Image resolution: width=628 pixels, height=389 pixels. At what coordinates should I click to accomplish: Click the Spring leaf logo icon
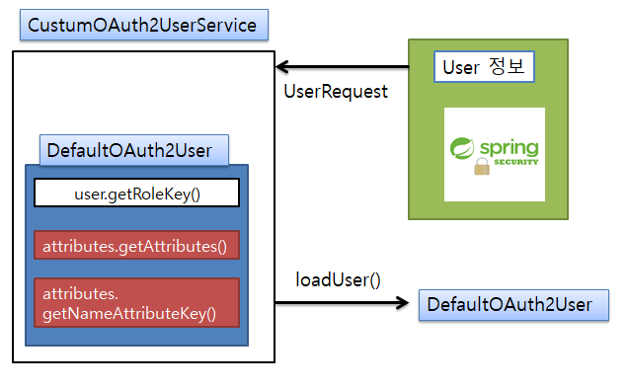pyautogui.click(x=462, y=148)
